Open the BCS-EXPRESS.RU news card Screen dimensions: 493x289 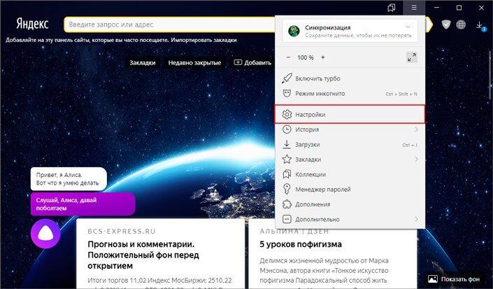coord(160,254)
